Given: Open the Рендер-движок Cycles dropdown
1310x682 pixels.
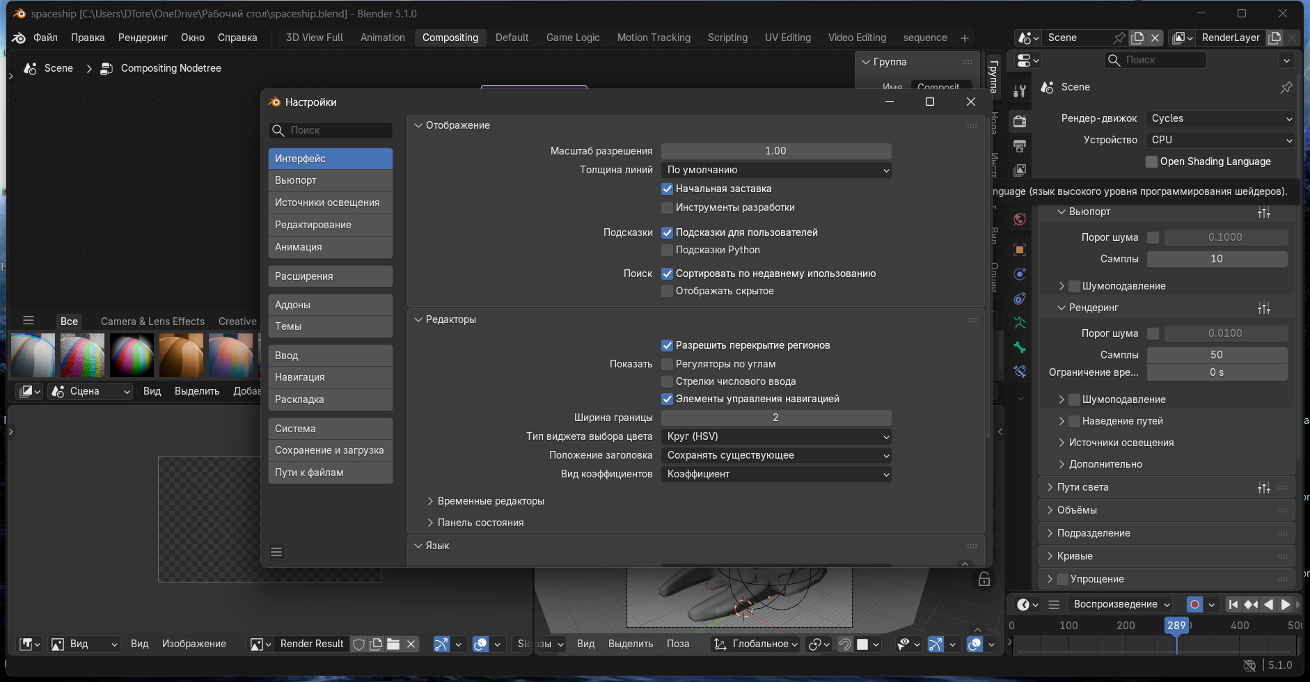Looking at the screenshot, I should 1220,118.
